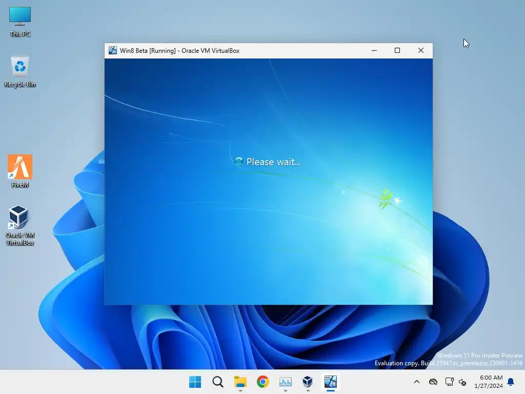Minimize the Win8 Beta VirtualBox window
The height and width of the screenshot is (394, 525).
point(374,50)
